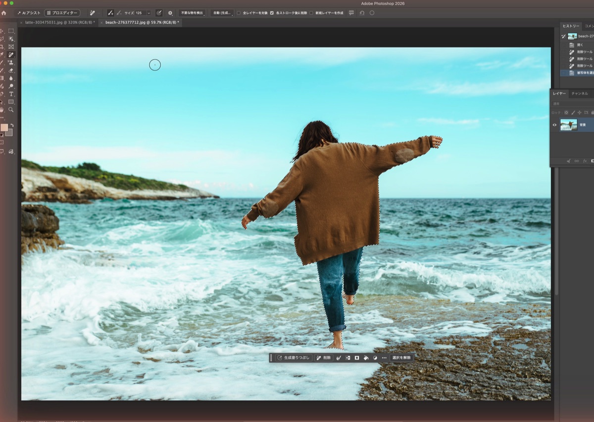This screenshot has height=422, width=594.
Task: Select the beach-27 snapshot in history
Action: pyautogui.click(x=578, y=36)
